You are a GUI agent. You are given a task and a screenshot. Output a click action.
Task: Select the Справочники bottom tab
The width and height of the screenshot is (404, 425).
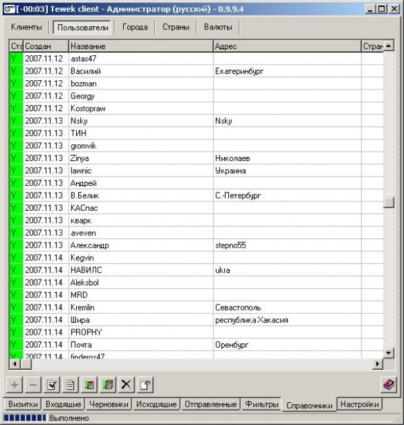[x=309, y=405]
